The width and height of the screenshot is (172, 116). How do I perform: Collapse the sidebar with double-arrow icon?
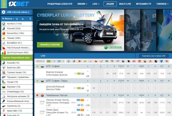pos(30,19)
